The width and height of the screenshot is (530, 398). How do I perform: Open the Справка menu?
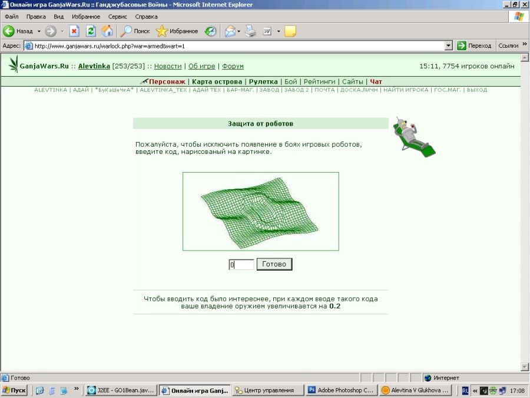coord(146,17)
